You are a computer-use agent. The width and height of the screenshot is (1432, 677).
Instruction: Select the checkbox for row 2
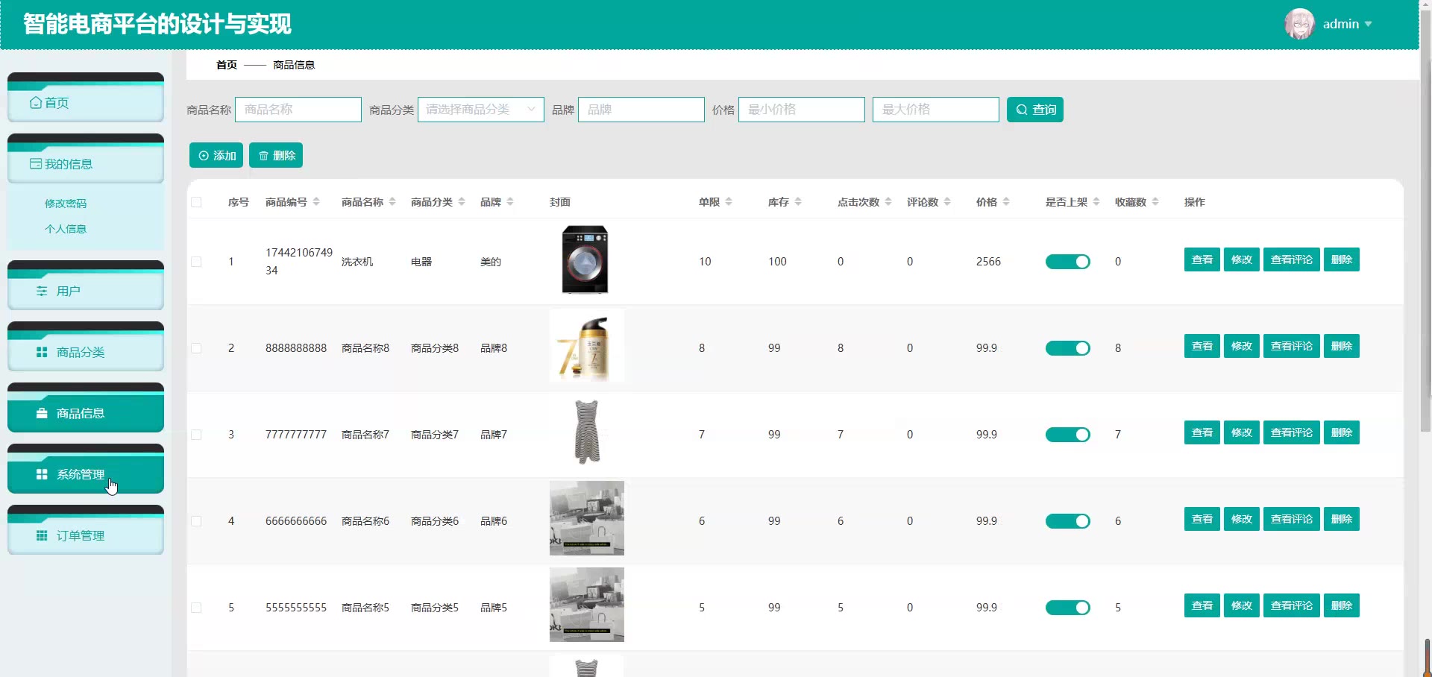coord(196,348)
